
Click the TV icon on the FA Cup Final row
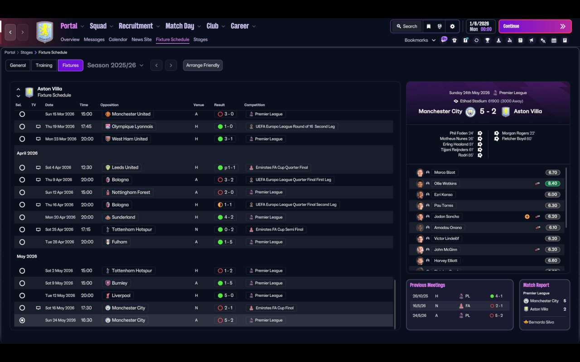click(39, 308)
